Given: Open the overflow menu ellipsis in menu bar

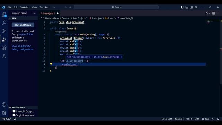Looking at the screenshot, I should tap(54, 7).
